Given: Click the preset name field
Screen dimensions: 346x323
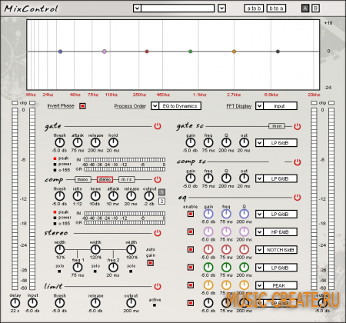Looking at the screenshot, I should (178, 8).
